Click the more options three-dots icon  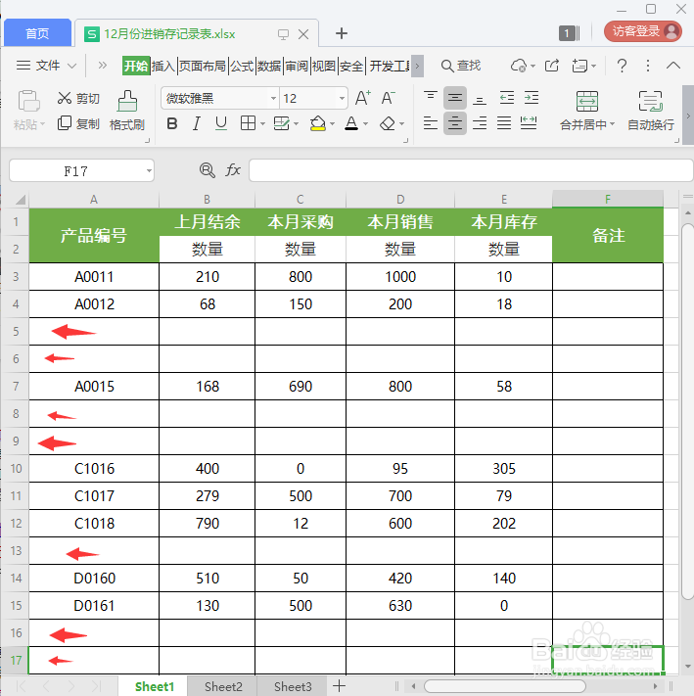pyautogui.click(x=648, y=66)
